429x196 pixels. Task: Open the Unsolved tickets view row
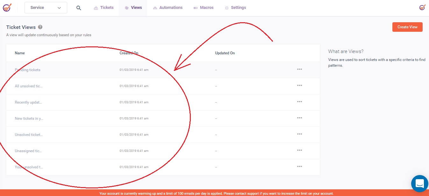click(x=29, y=135)
